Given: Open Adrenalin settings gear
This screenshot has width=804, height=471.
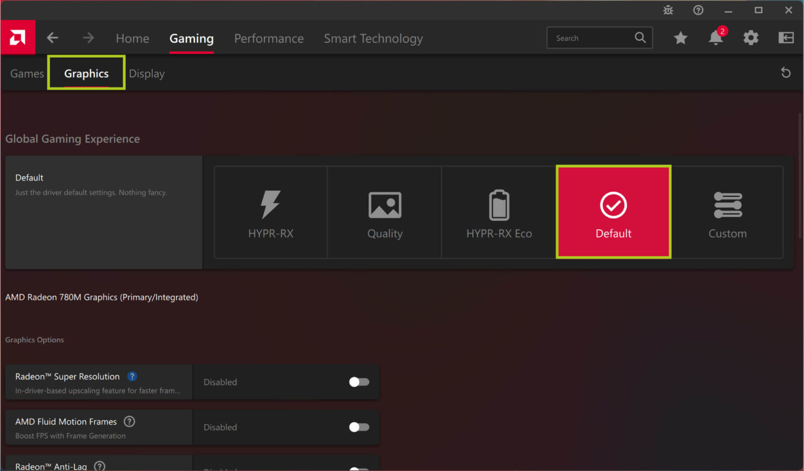Looking at the screenshot, I should point(751,38).
